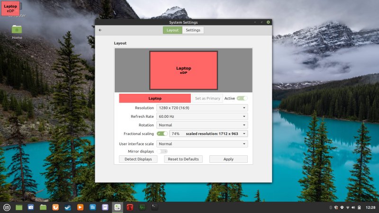The width and height of the screenshot is (379, 213).
Task: Open the system monitor taskbar icon
Action: click(142, 207)
